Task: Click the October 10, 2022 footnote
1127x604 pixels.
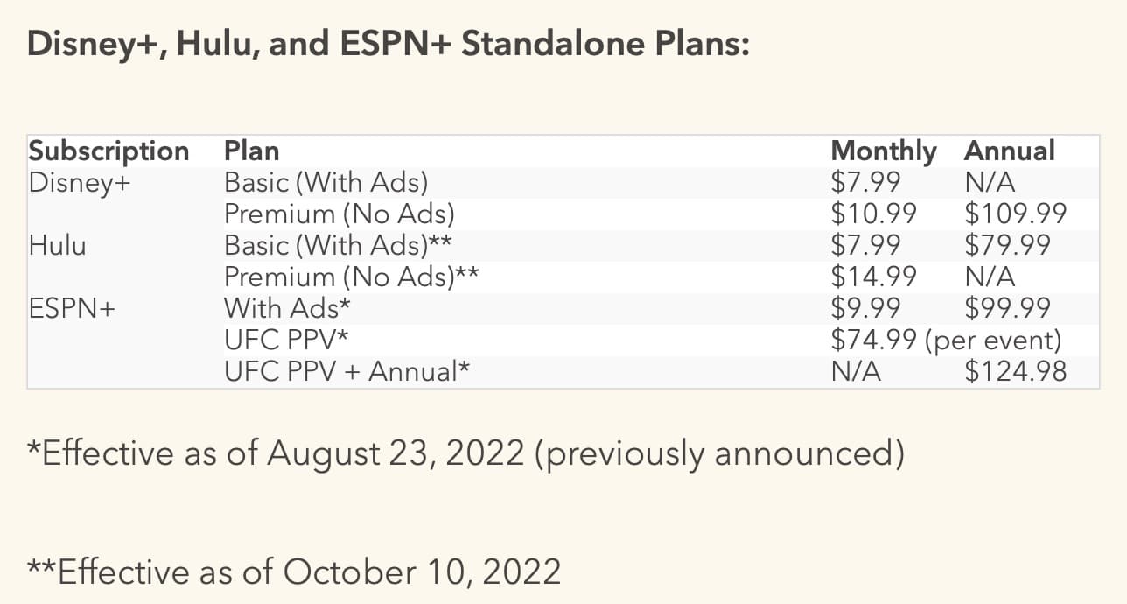Action: tap(294, 572)
